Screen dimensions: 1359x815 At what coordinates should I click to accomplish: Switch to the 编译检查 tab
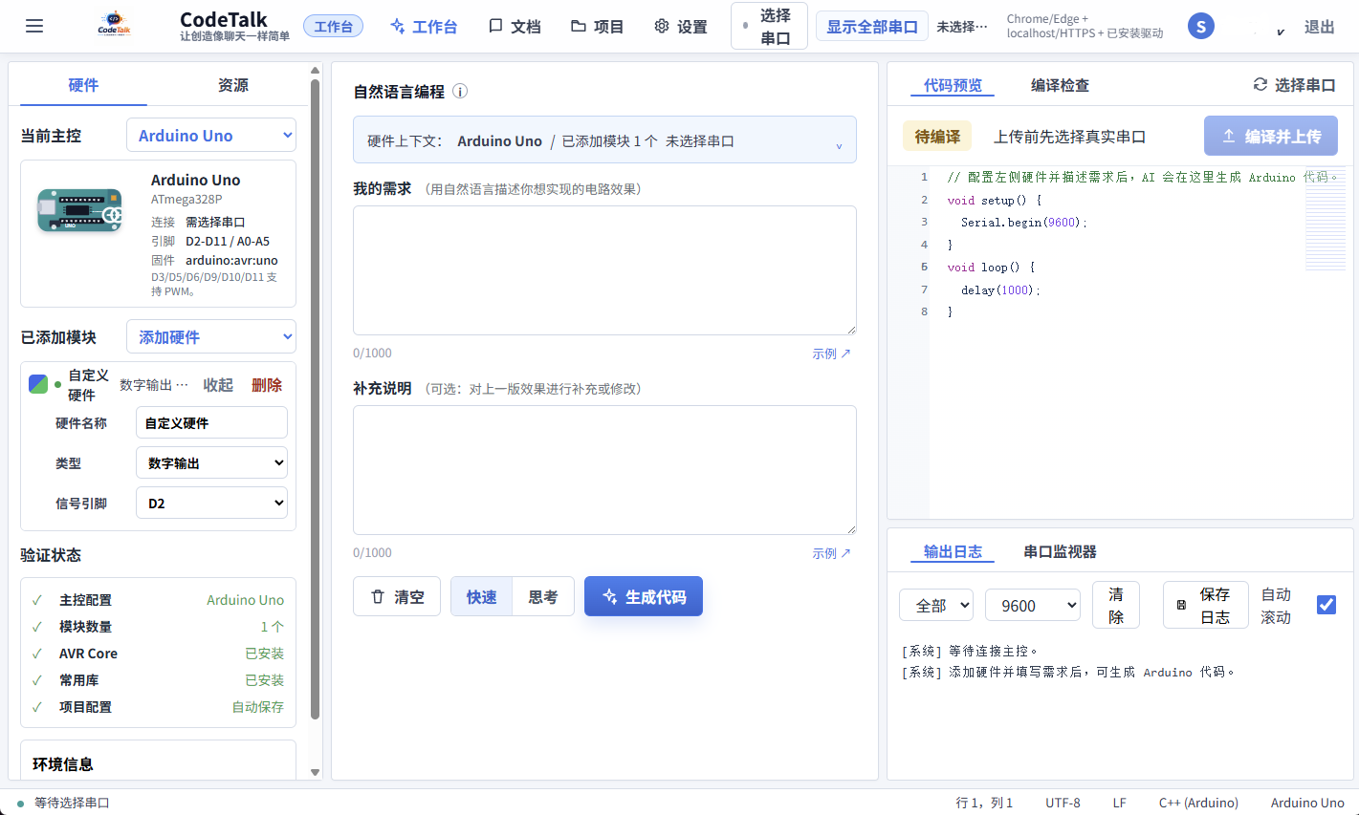tap(1060, 85)
